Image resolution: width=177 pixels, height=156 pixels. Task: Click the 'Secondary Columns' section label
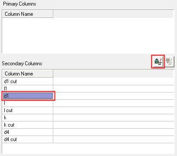click(22, 64)
